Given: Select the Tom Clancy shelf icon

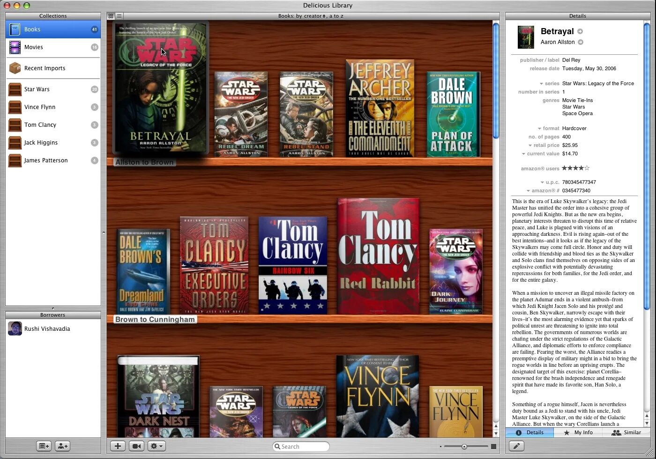Looking at the screenshot, I should pos(15,125).
